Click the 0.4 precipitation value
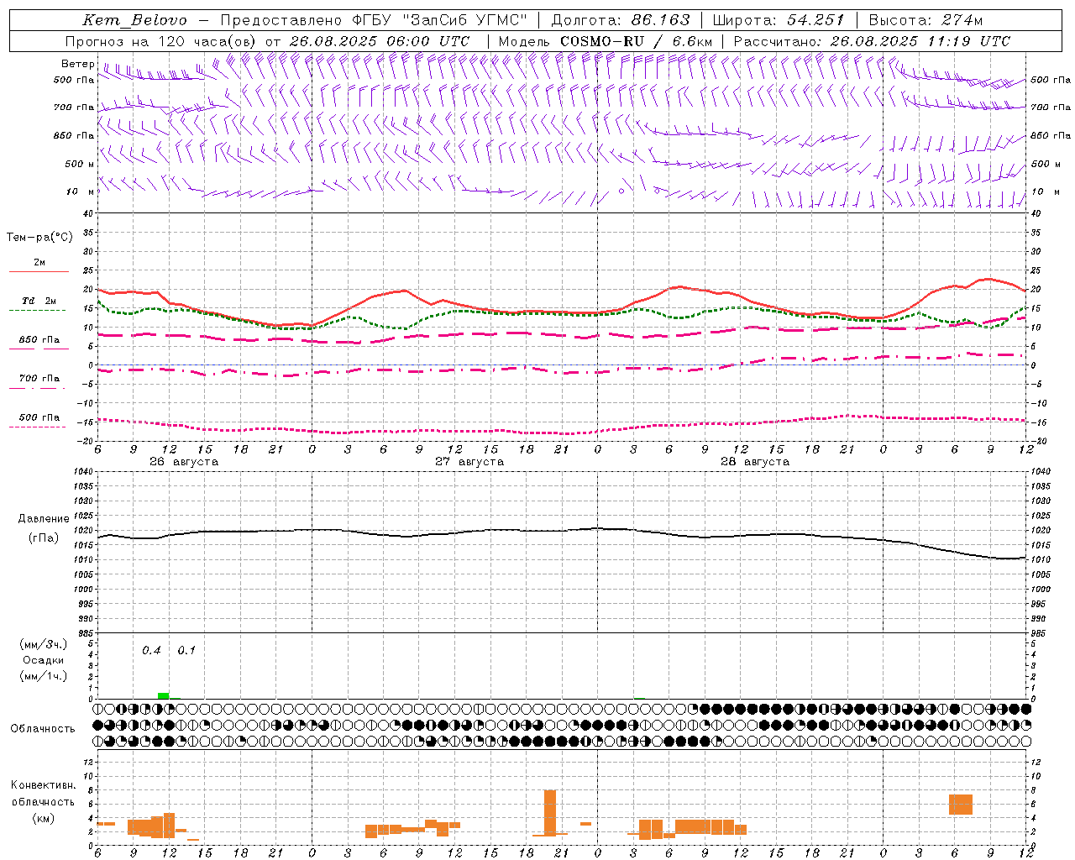The height and width of the screenshot is (860, 1075). [151, 651]
